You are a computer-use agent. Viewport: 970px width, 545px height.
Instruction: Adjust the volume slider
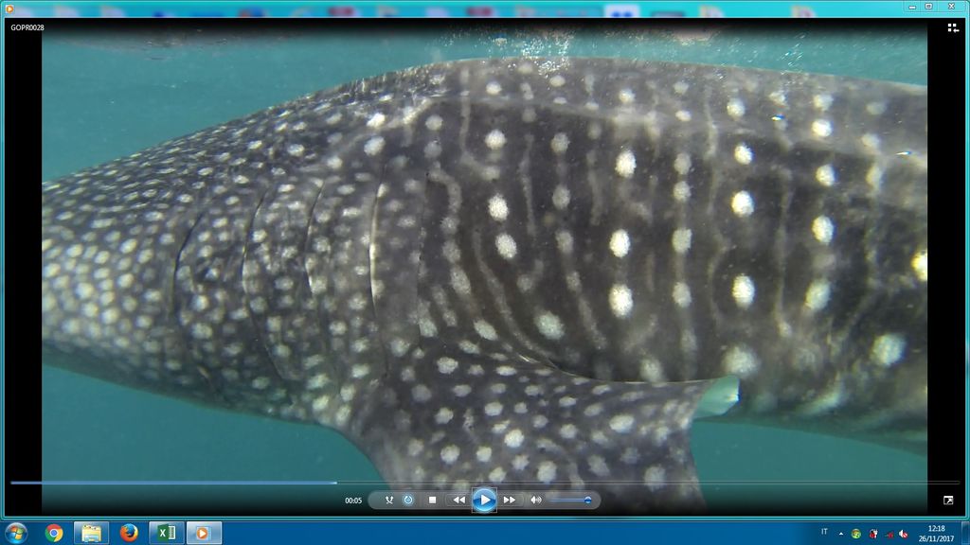[x=570, y=500]
